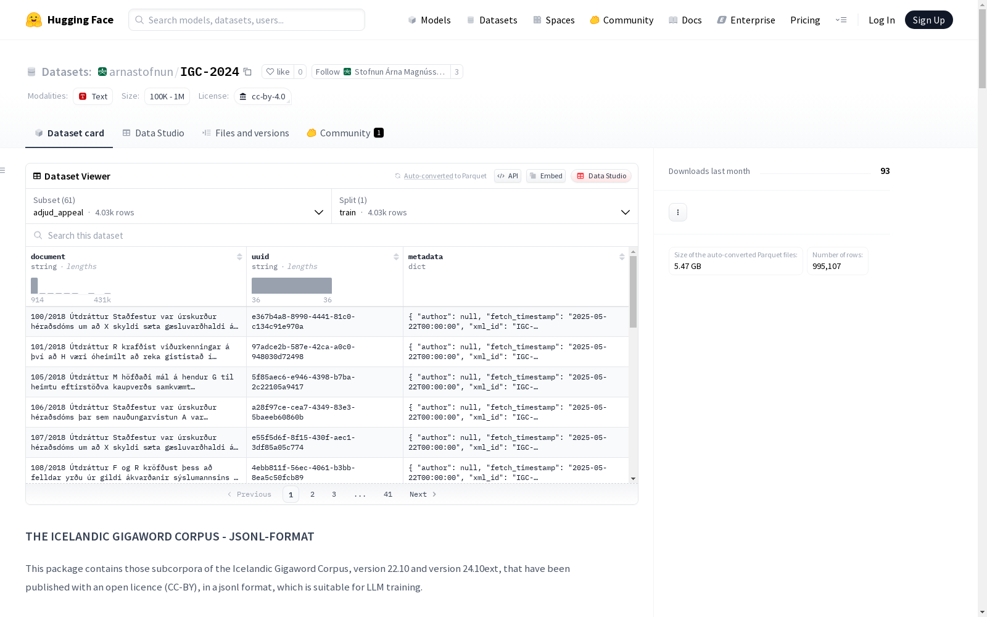Select the 100/2018 Útdráttur document cell
Screen dimensions: 987x617
136,321
